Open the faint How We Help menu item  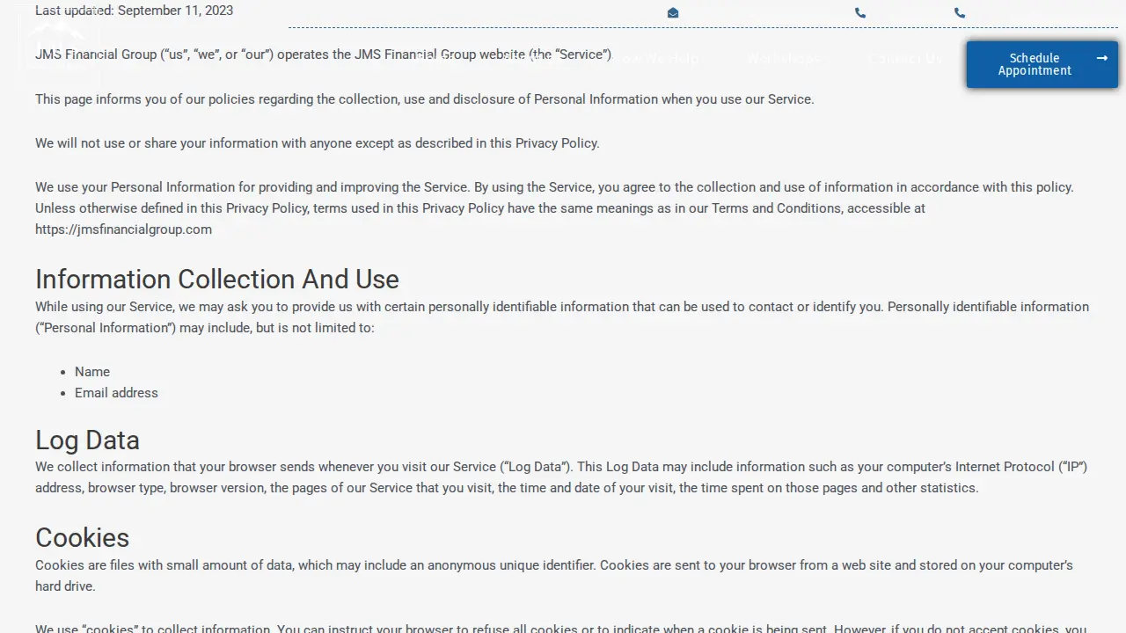tap(654, 59)
